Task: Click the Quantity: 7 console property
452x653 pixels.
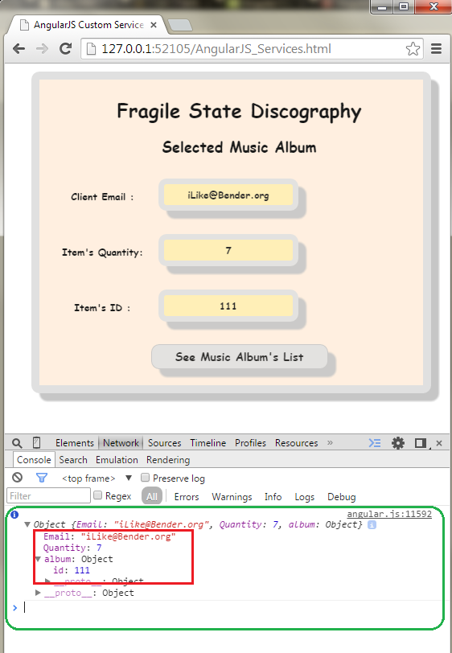Action: [72, 548]
